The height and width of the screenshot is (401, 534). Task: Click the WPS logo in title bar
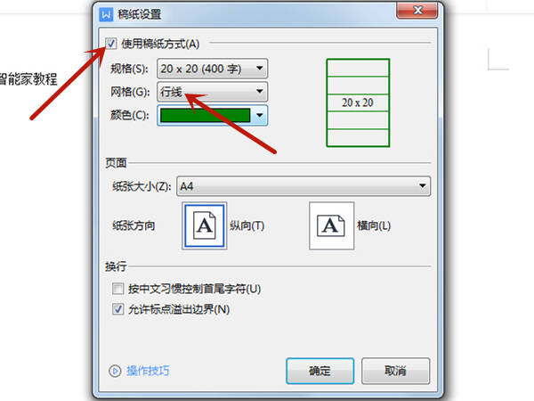click(x=106, y=14)
